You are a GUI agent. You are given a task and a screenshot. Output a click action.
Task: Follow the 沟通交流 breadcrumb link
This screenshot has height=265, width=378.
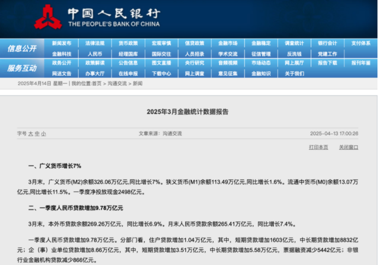117,84
